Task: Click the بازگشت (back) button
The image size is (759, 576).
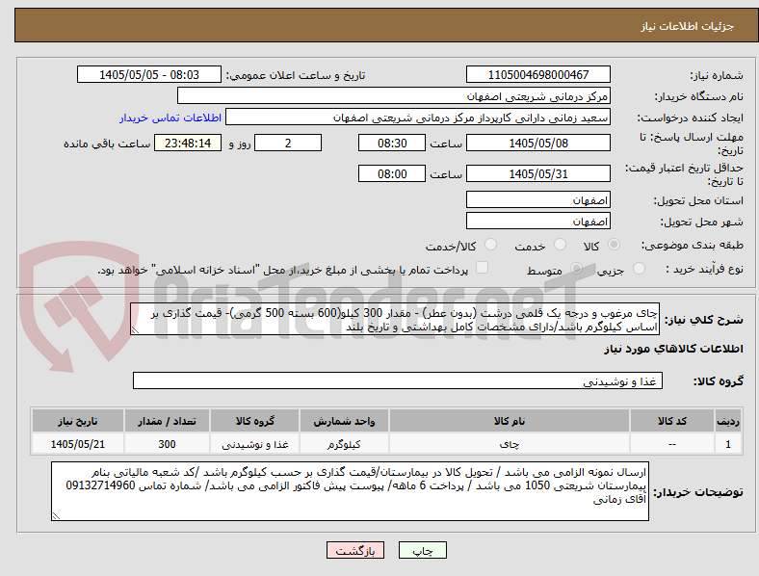Action: click(355, 551)
